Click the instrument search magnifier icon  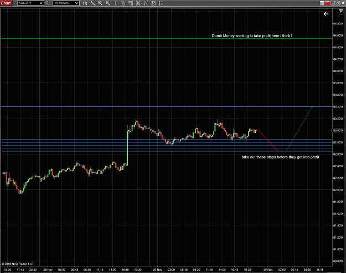47,3
